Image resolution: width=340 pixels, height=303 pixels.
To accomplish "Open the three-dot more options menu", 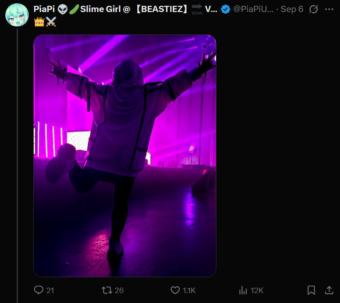I will tap(329, 9).
